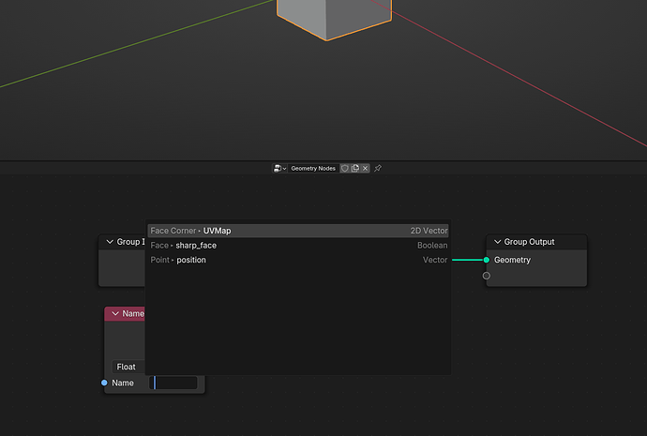Collapse the Named Attribute node chevron

(x=115, y=314)
